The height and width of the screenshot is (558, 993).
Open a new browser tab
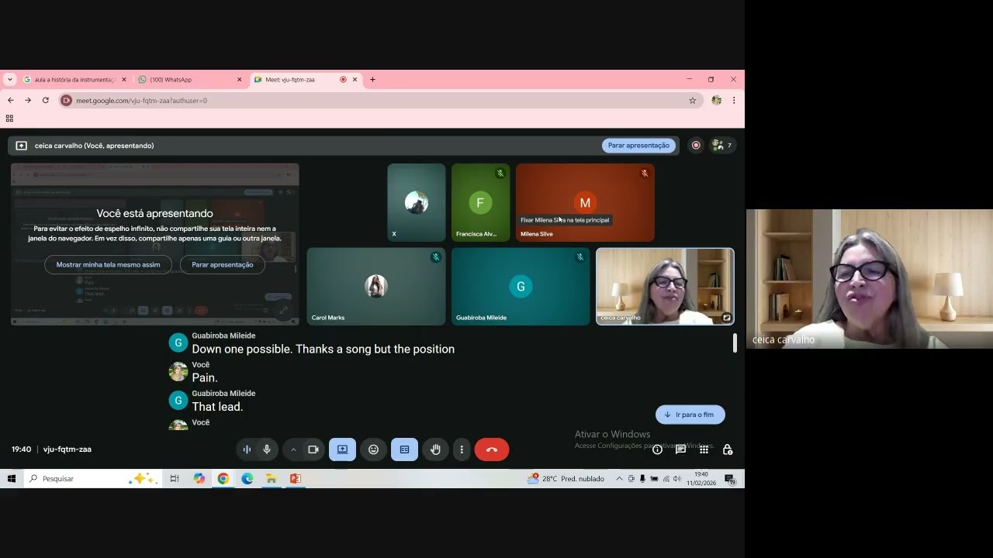[372, 79]
